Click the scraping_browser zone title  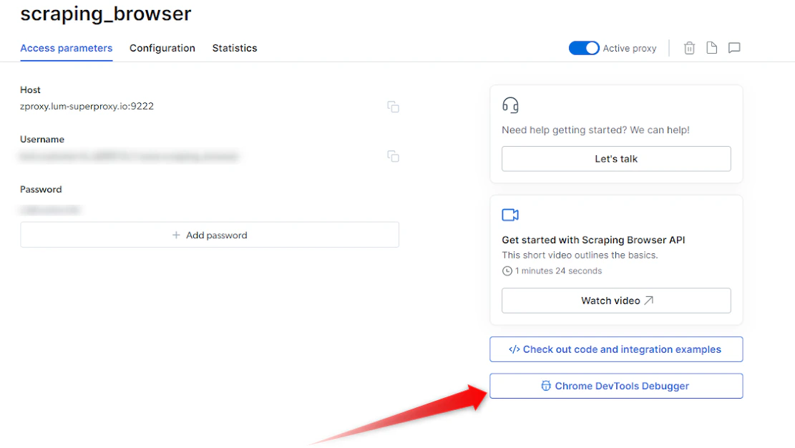105,14
